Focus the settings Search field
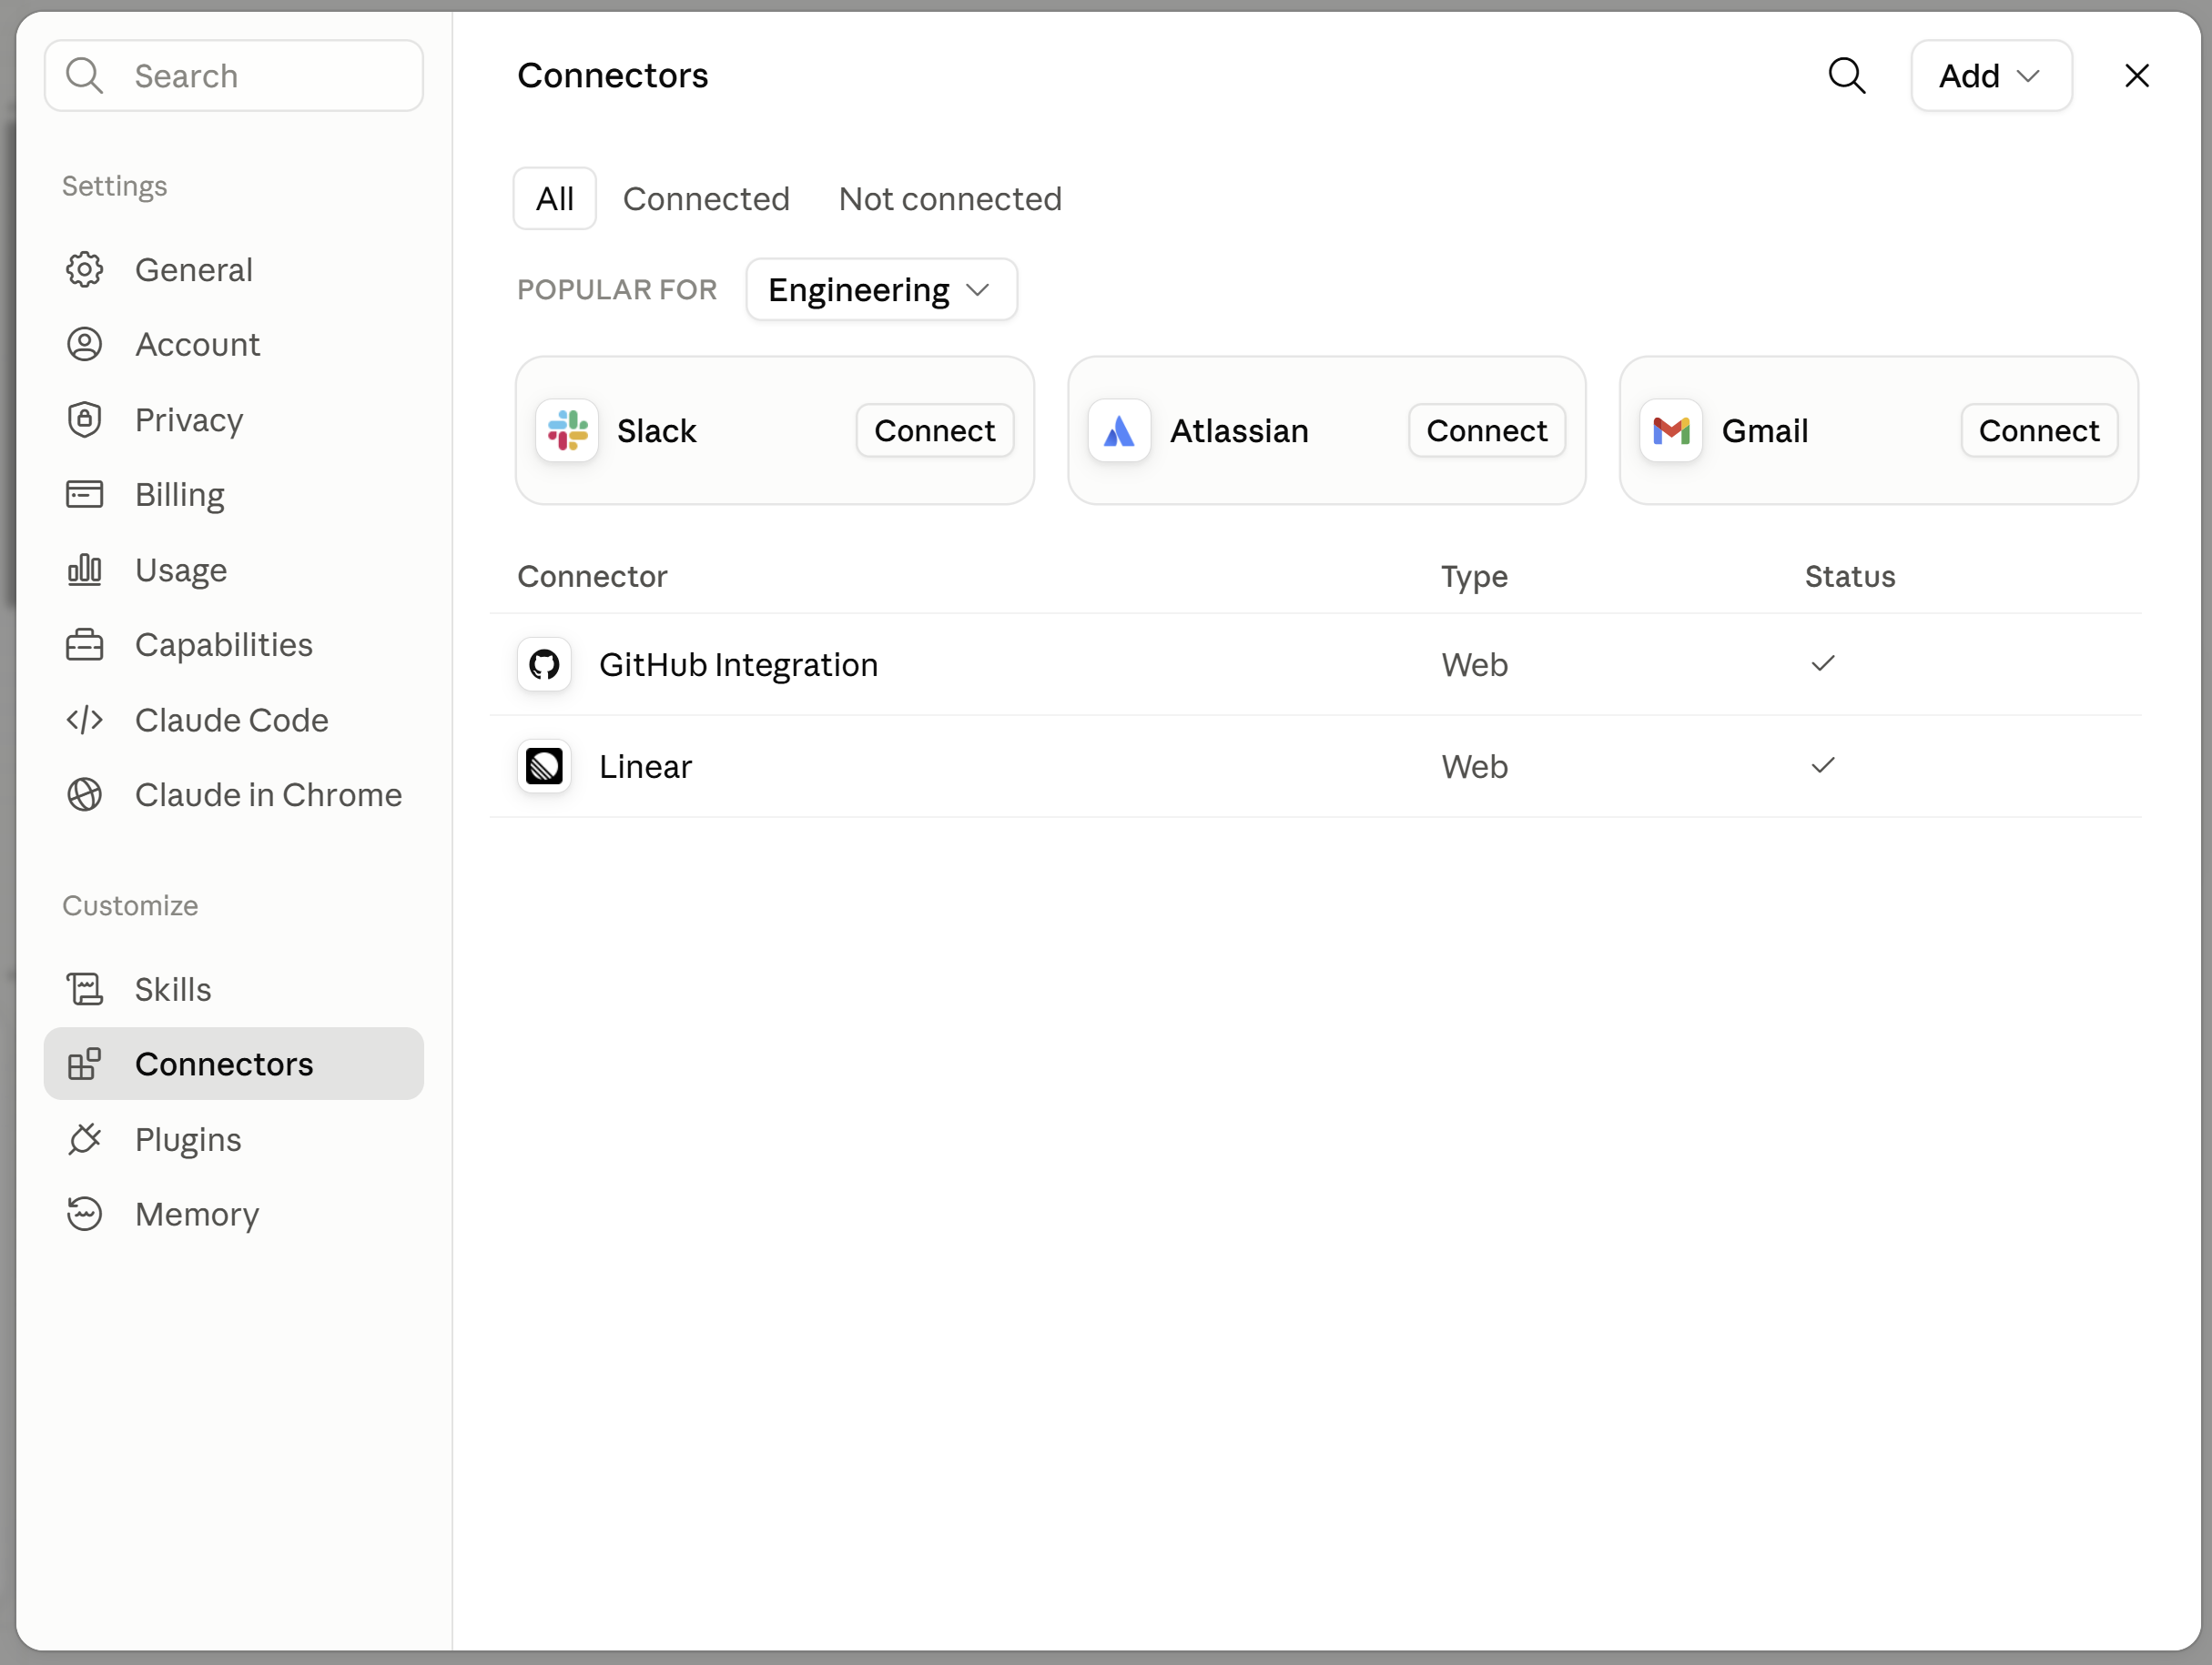Viewport: 2212px width, 1665px height. (234, 76)
